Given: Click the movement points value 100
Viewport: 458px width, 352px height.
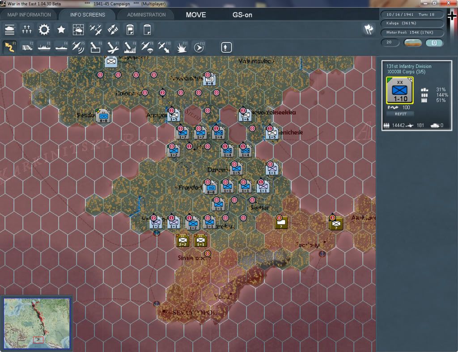Looking at the screenshot, I should (x=406, y=107).
